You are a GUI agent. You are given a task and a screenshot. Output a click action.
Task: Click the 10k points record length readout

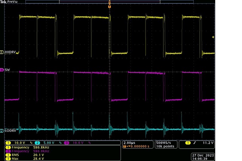click(165, 146)
